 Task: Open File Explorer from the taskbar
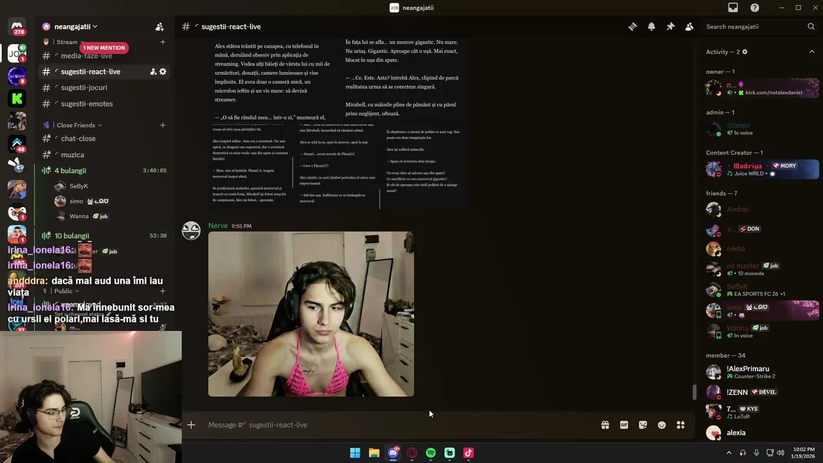[x=374, y=453]
